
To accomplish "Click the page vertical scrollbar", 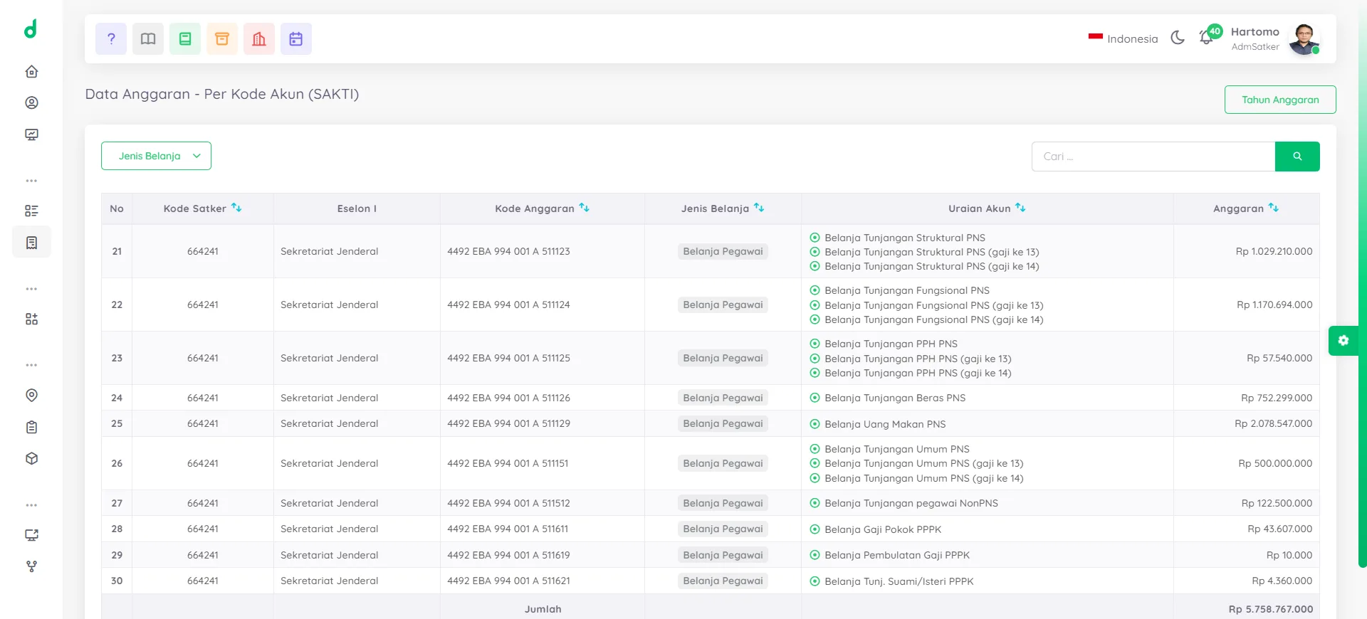I will (x=1362, y=285).
